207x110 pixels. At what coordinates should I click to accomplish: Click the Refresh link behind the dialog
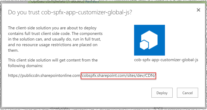pos(92,2)
